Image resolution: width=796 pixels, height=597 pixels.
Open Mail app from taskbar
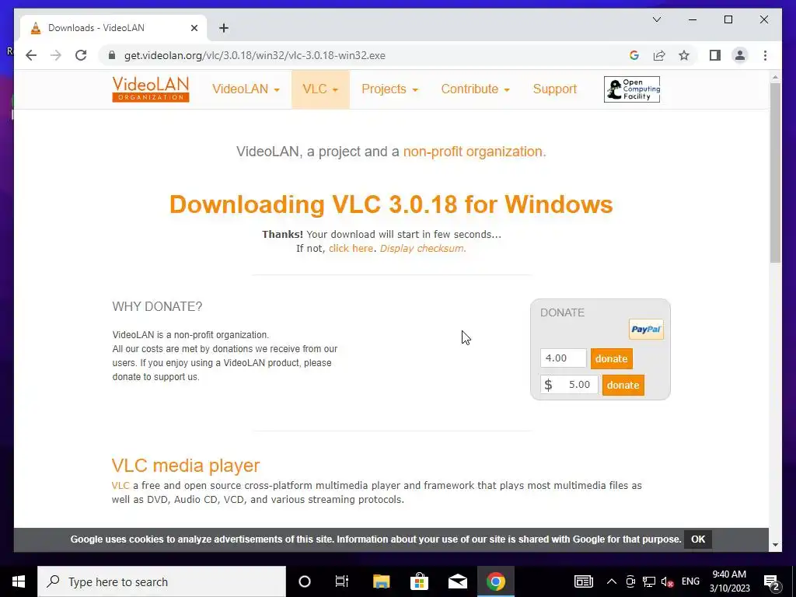tap(457, 581)
